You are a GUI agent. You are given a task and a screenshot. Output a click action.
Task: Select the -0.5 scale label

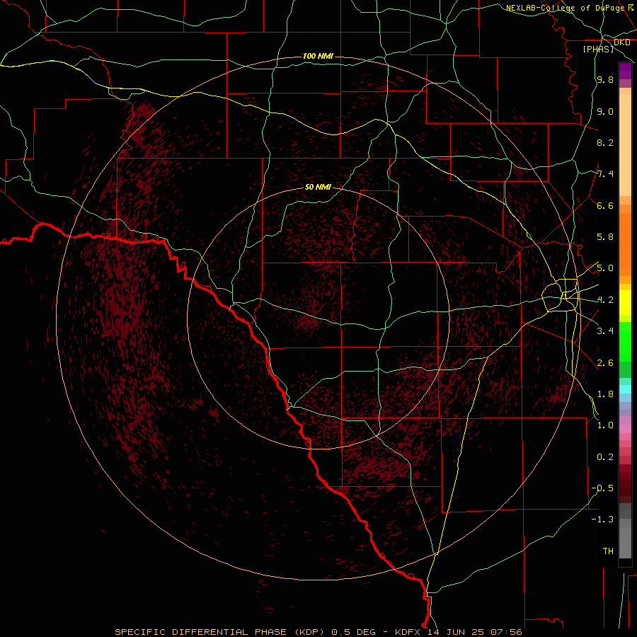click(x=602, y=488)
